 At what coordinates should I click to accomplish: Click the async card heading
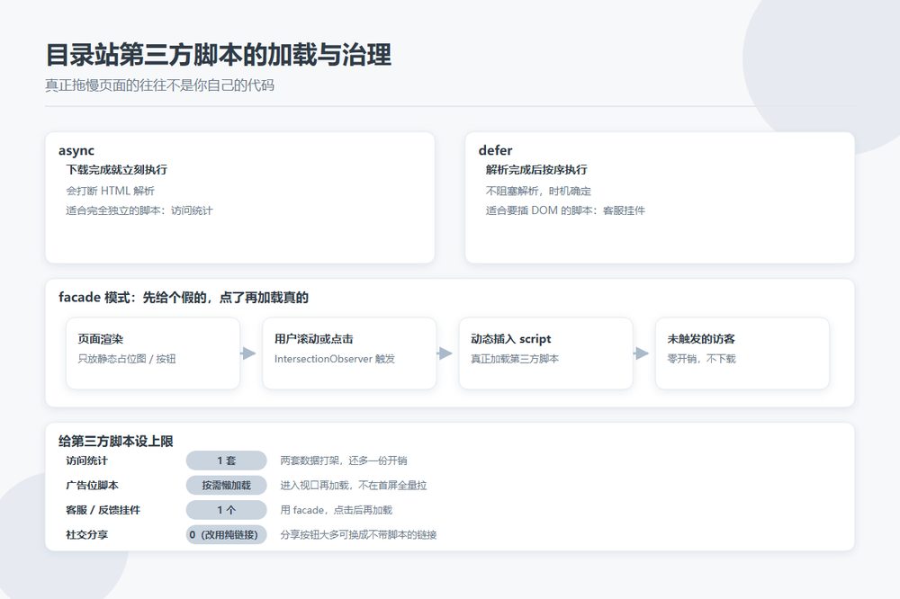coord(76,150)
